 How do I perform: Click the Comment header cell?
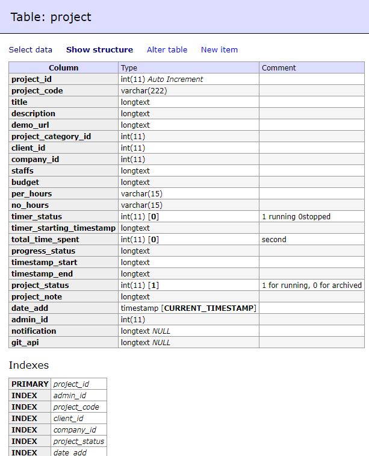coord(312,67)
